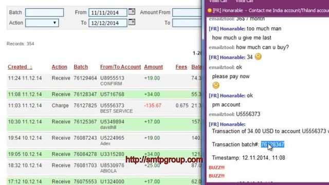Click chat message U5556373 from emailztool
The width and height of the screenshot is (329, 185).
248,114
